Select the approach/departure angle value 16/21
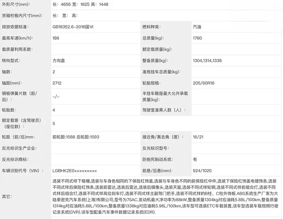This screenshot has width=283, height=219. pyautogui.click(x=198, y=137)
